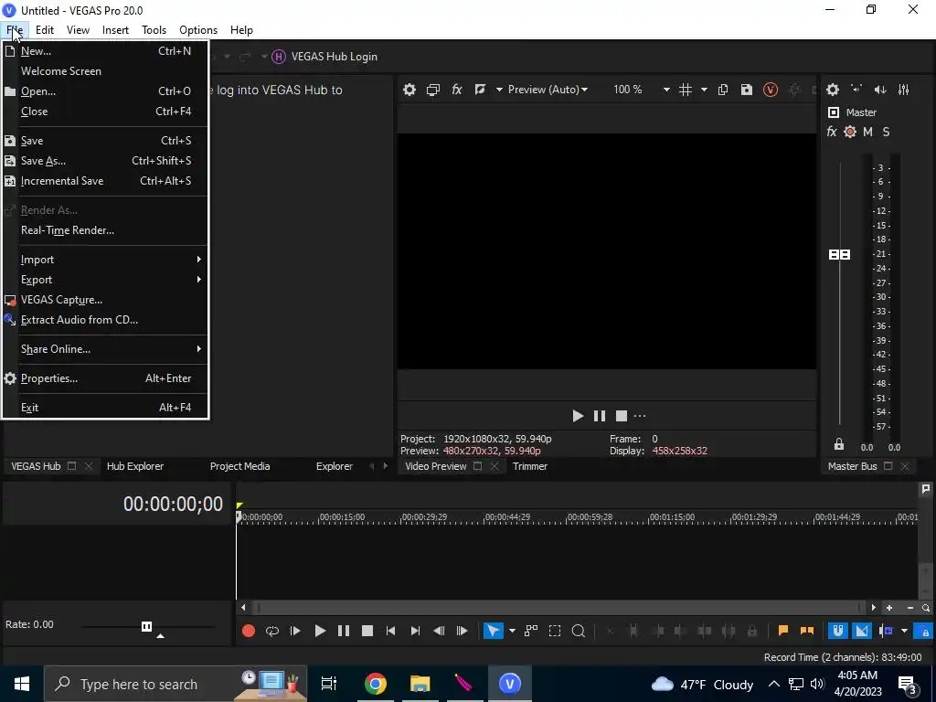The width and height of the screenshot is (936, 702).
Task: Select the Selection Edit tool
Action: click(555, 631)
